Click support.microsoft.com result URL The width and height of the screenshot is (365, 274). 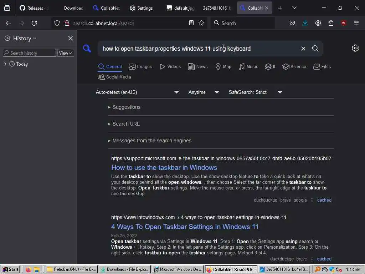pyautogui.click(x=221, y=158)
